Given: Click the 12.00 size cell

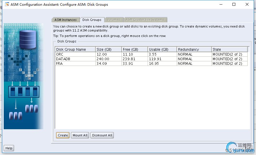Looking at the screenshot, I should [x=109, y=54].
